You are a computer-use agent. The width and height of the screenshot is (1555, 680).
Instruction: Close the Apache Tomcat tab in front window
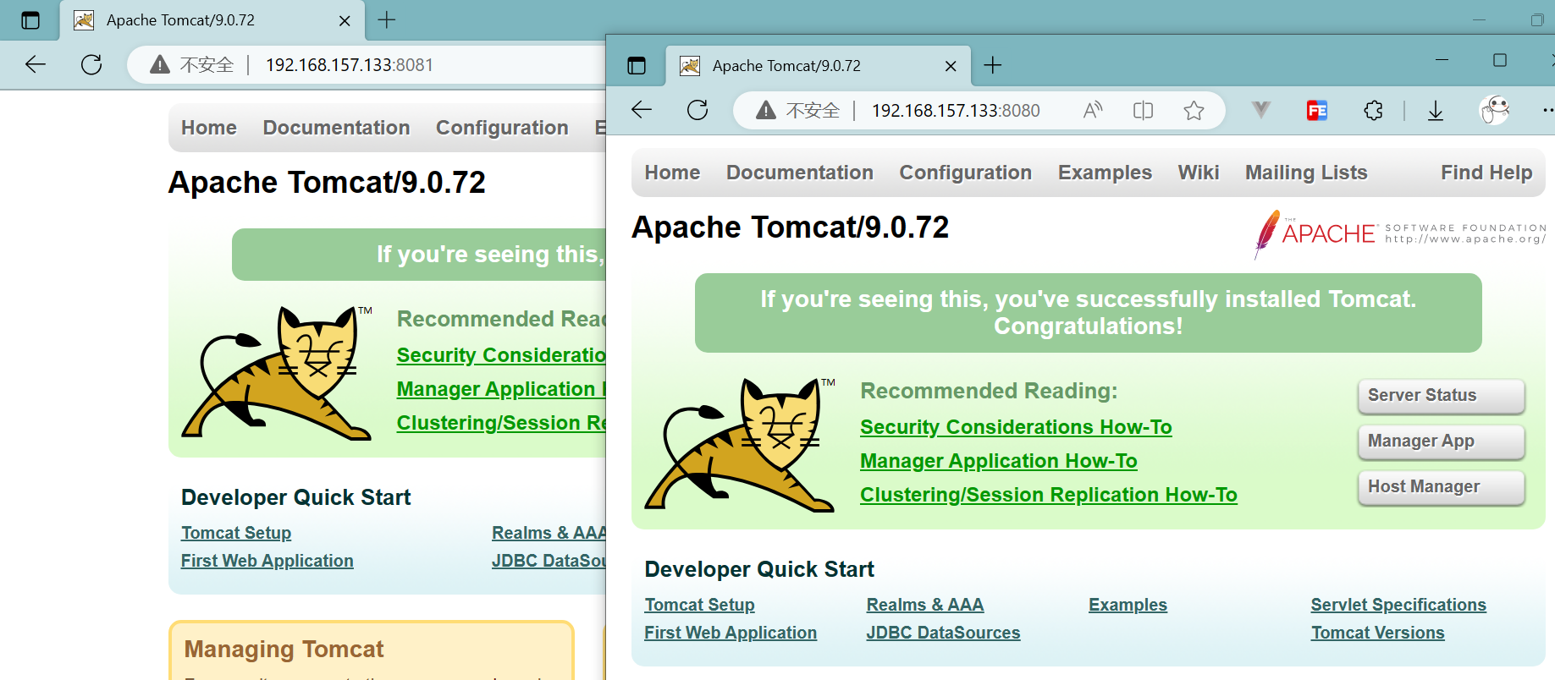[x=951, y=66]
